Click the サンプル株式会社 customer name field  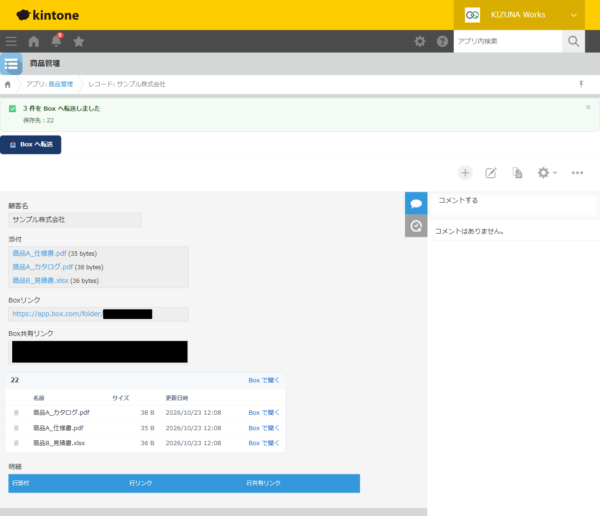75,220
